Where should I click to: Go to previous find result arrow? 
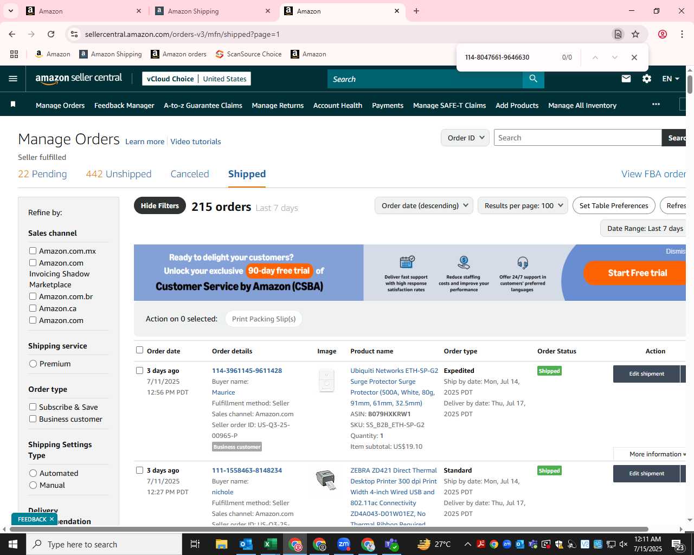[595, 57]
